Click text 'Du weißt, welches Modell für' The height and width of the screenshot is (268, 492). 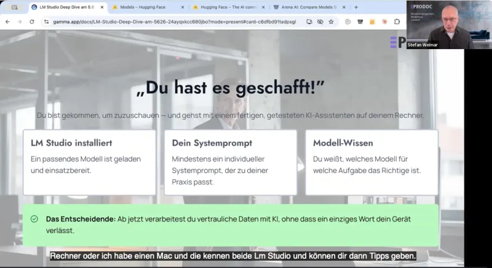click(360, 159)
